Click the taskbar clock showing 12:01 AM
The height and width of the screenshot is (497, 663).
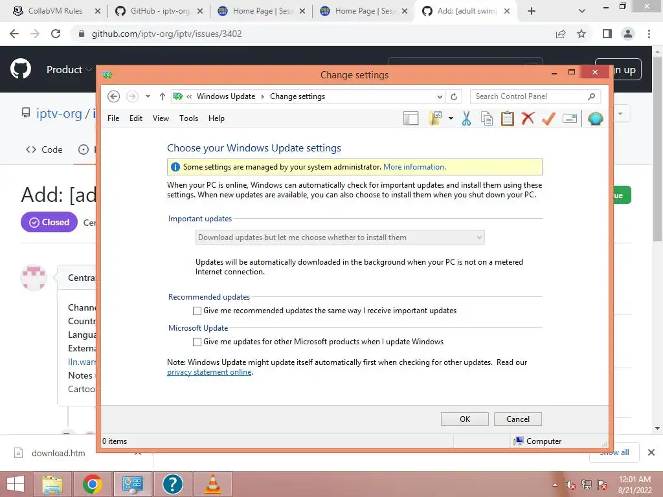click(x=635, y=485)
